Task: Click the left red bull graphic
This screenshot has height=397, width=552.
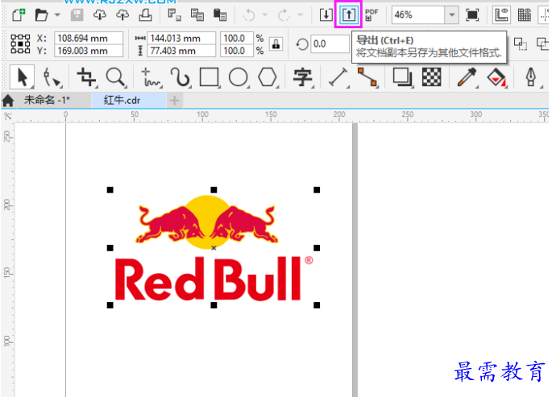Action: 170,224
